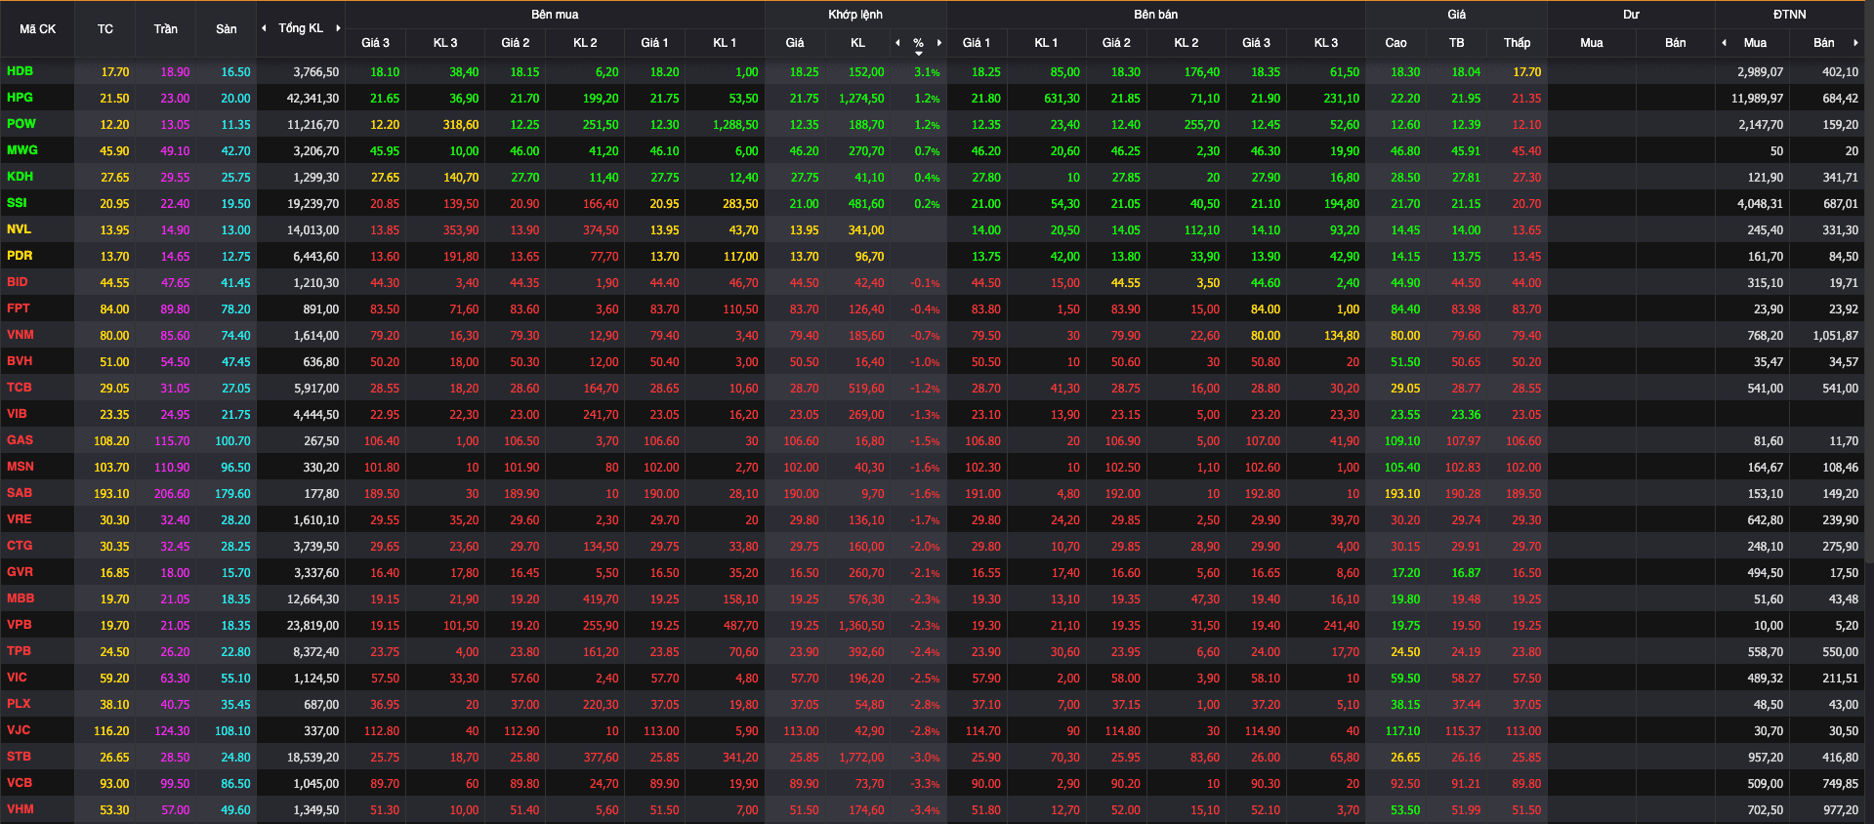Viewport: 1874px width, 824px height.
Task: Open stock symbol VRE
Action: (x=19, y=519)
